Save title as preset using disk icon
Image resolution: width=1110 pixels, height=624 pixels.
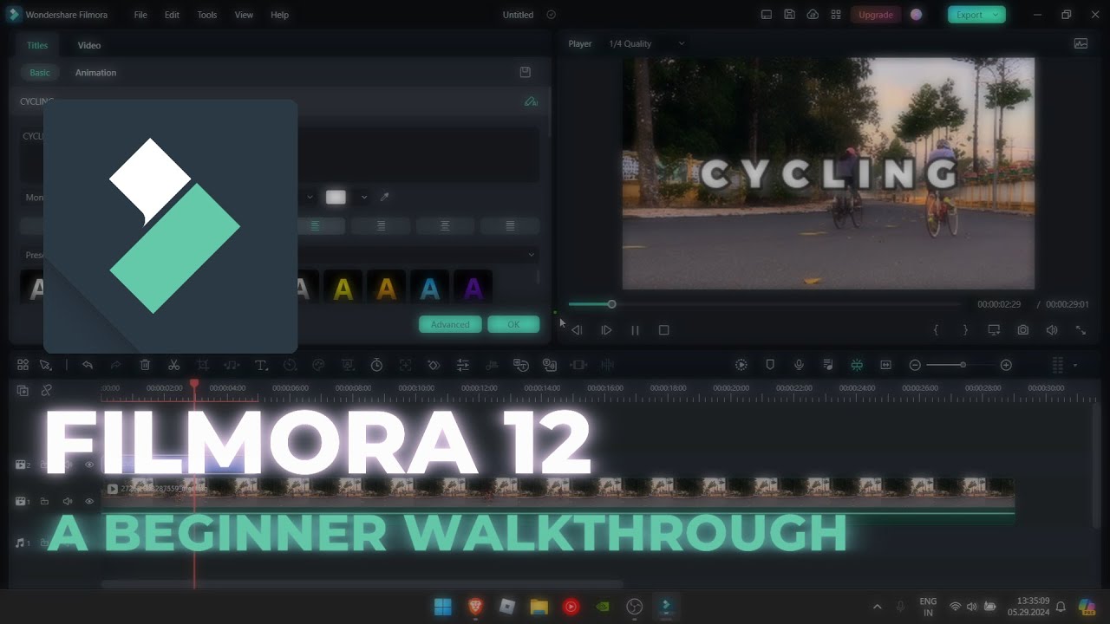pyautogui.click(x=525, y=72)
